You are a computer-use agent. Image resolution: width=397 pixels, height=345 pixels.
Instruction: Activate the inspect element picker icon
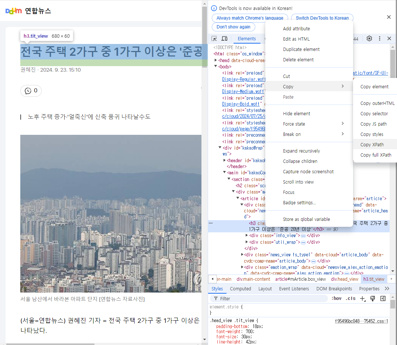pos(214,38)
